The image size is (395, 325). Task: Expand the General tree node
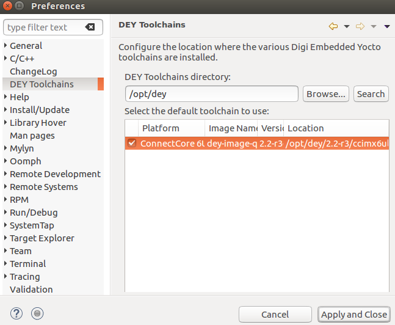pyautogui.click(x=5, y=45)
